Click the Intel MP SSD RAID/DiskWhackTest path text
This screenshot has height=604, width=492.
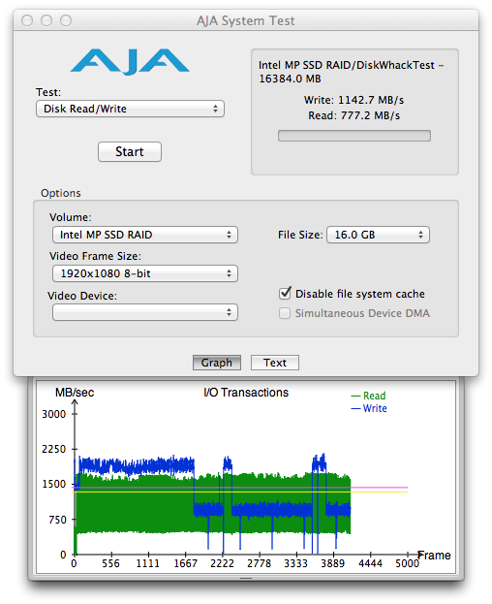point(351,72)
